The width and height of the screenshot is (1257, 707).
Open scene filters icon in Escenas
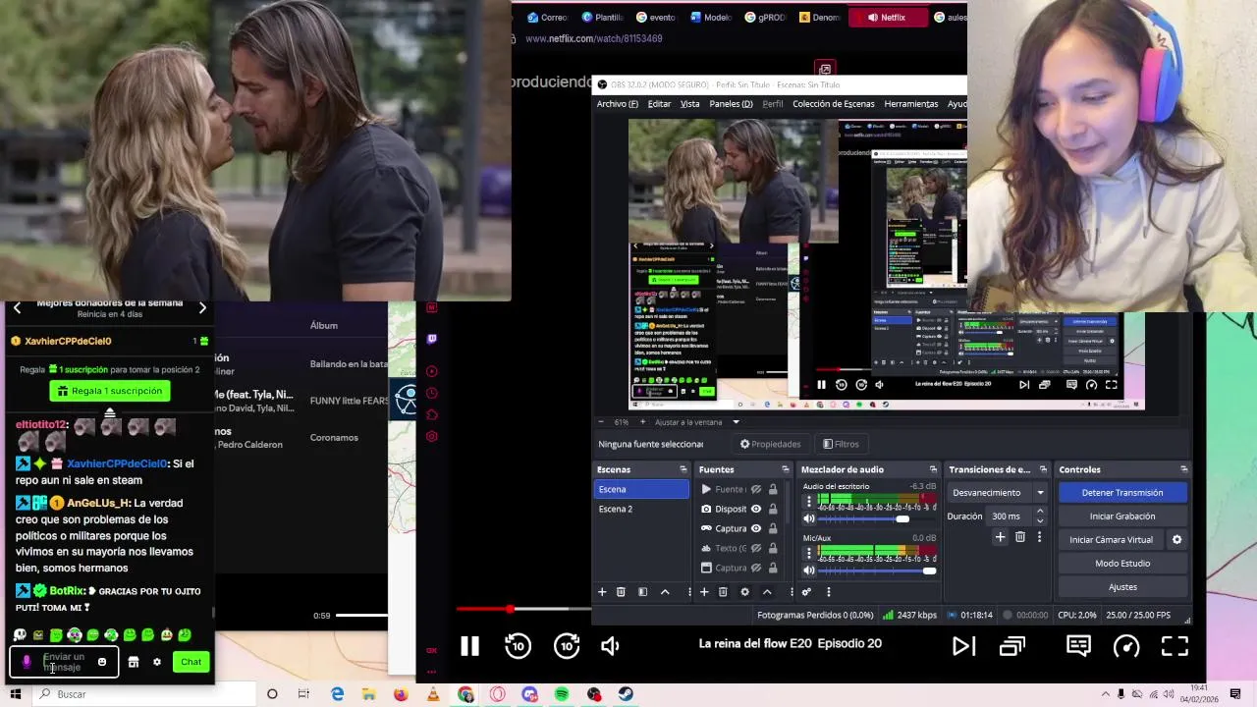click(642, 592)
